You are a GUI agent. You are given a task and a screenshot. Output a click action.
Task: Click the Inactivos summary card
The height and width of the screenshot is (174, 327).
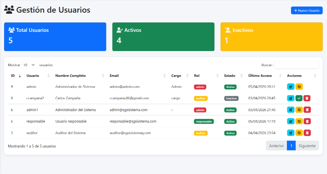(x=271, y=37)
